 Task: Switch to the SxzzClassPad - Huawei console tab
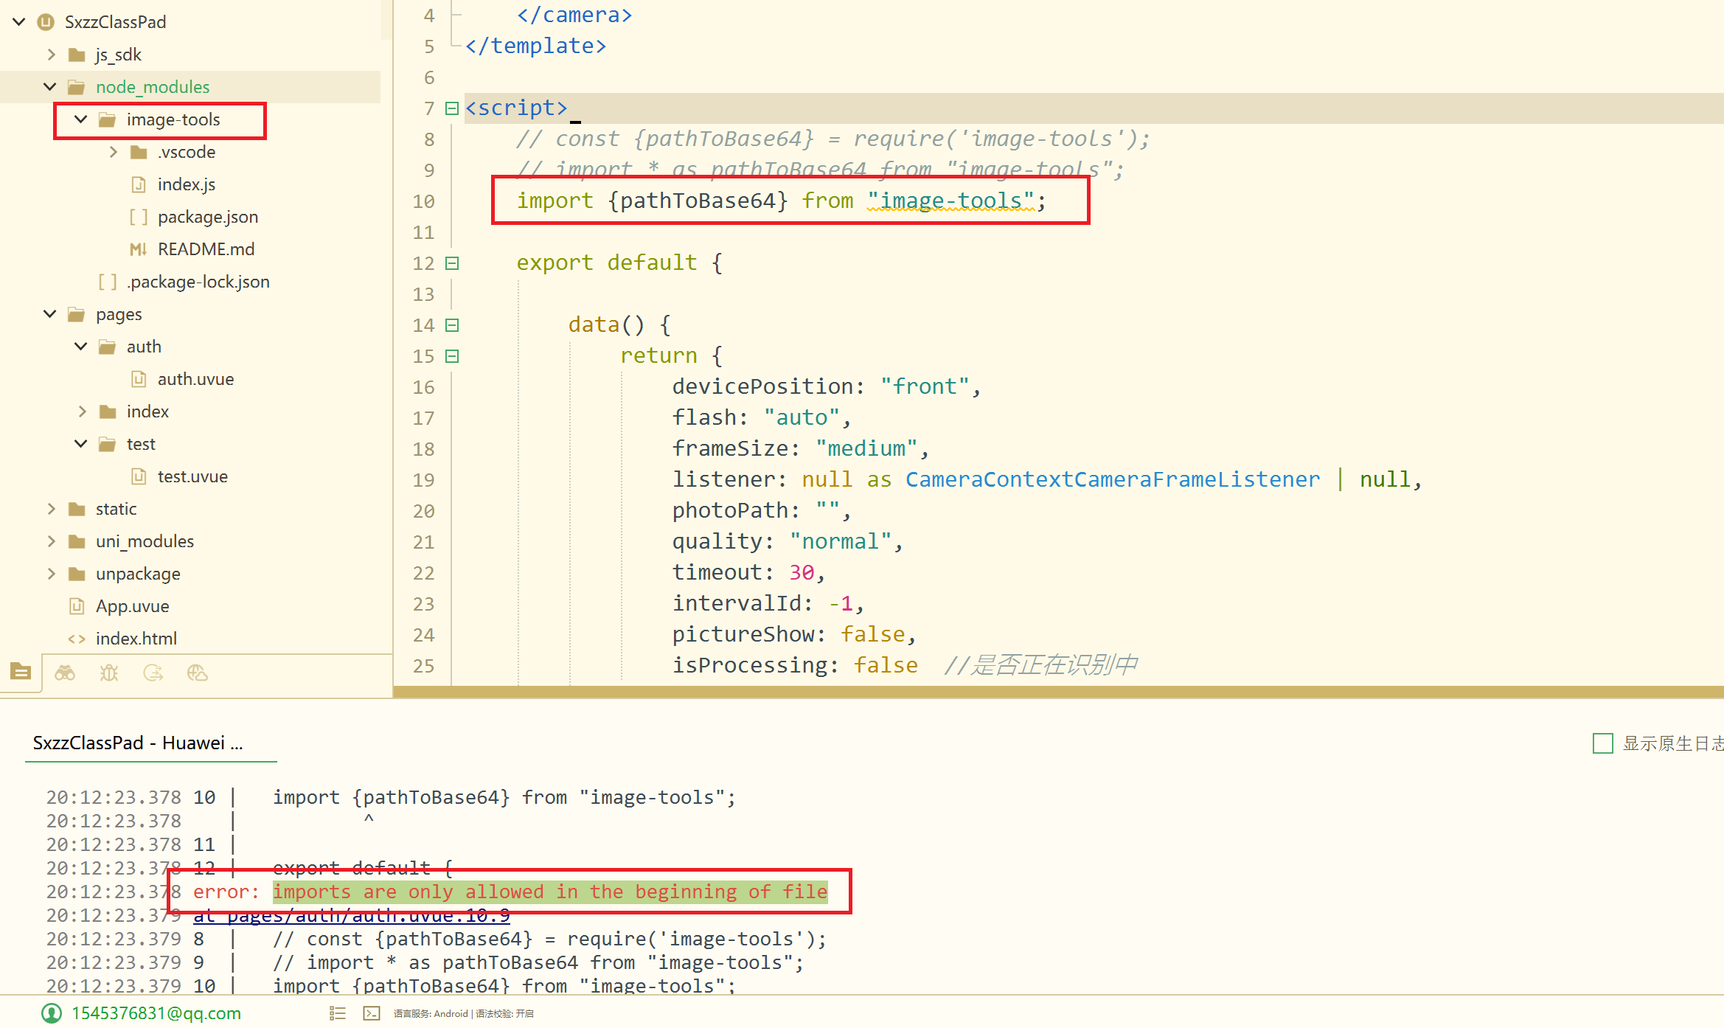pos(137,743)
